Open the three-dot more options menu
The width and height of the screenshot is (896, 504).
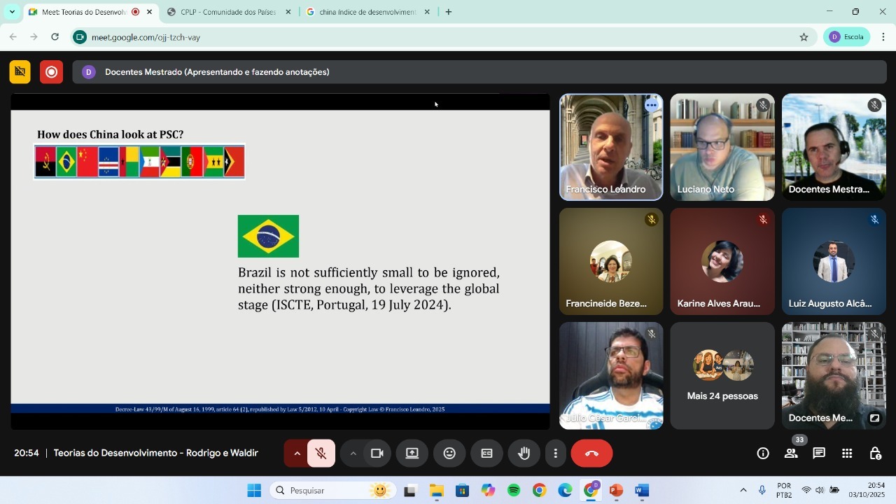click(555, 454)
